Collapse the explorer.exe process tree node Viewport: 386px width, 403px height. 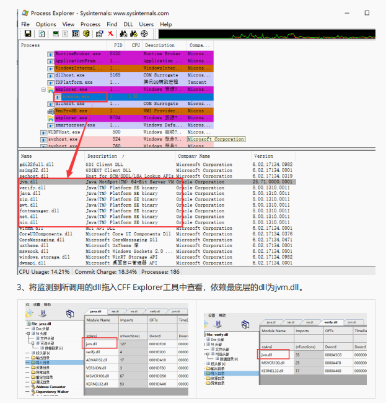(43, 89)
